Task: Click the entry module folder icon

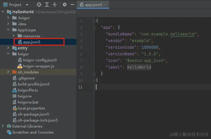Action: 14,48
